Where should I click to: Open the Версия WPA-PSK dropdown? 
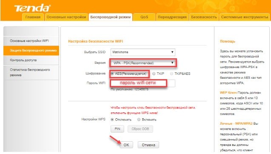(x=143, y=63)
